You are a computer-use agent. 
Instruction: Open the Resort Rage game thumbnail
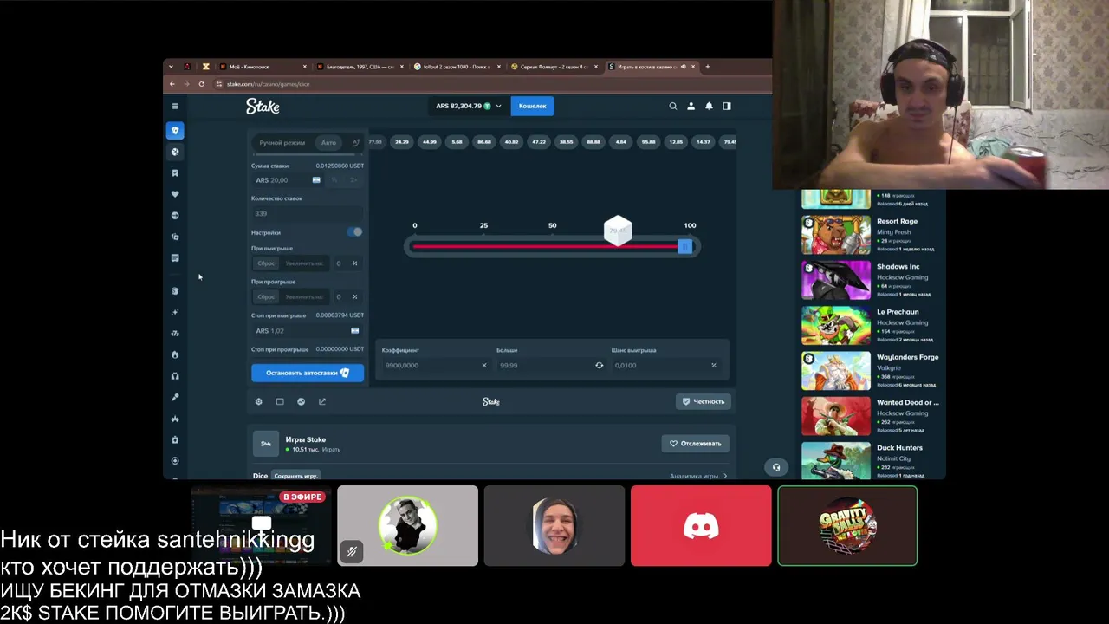tap(836, 234)
